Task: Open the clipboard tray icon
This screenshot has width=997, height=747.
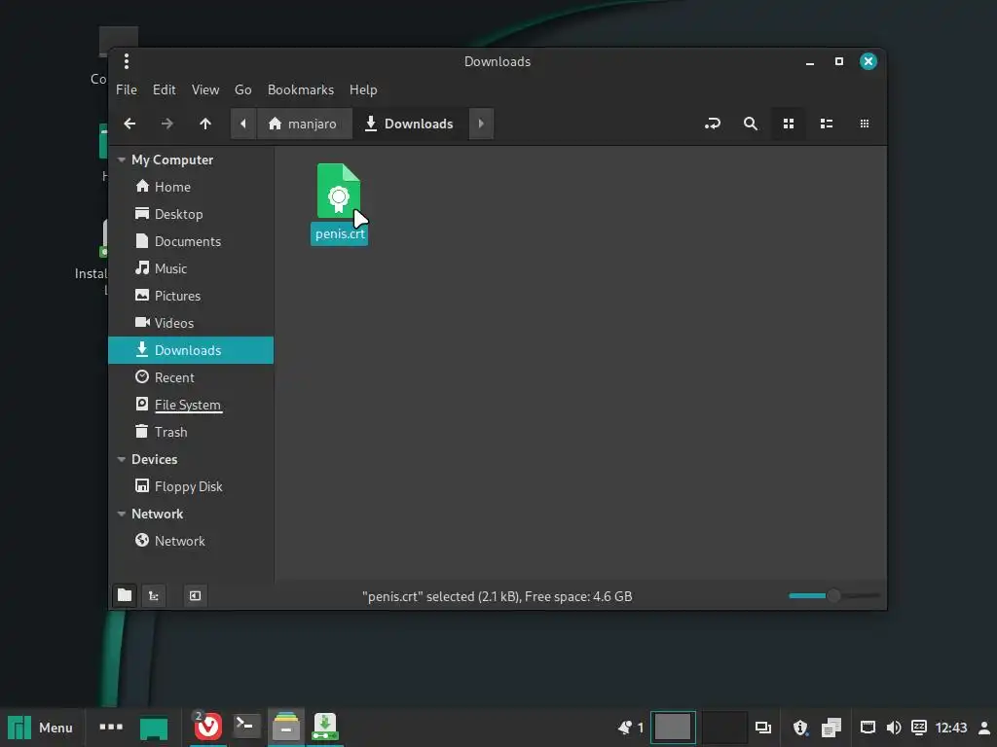Action: 831,728
